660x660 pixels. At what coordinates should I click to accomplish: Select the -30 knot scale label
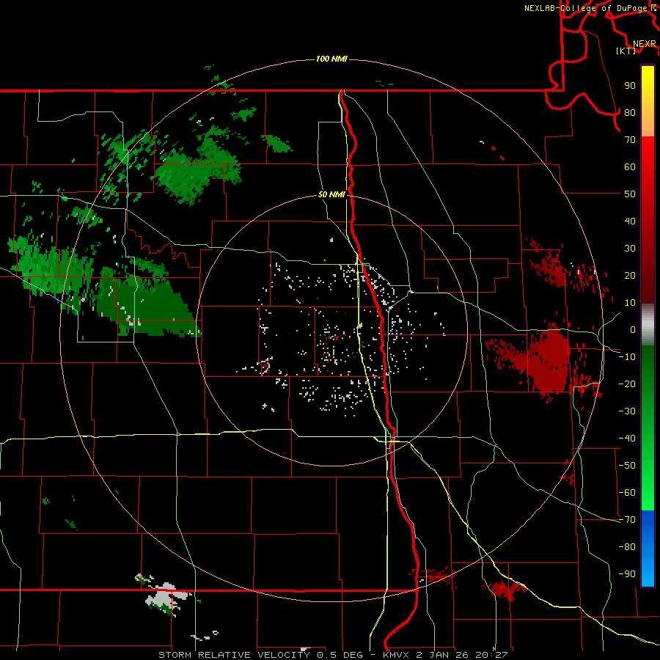point(627,411)
